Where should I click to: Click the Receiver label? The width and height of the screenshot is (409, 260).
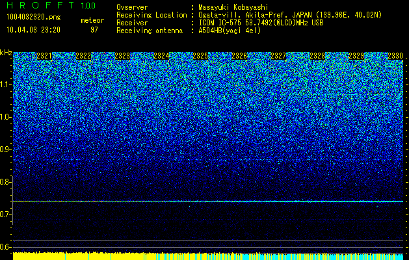[x=132, y=23]
